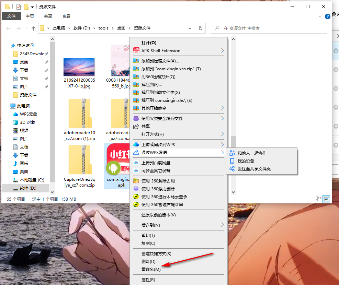Toggle large thumbnails view in status bar
This screenshot has width=339, height=285.
tap(326, 199)
